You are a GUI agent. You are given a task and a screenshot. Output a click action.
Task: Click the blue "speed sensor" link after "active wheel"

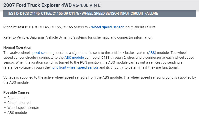click(x=41, y=53)
